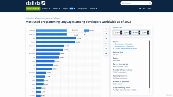Click the citation quote icon
173x97 pixels.
click(106, 48)
